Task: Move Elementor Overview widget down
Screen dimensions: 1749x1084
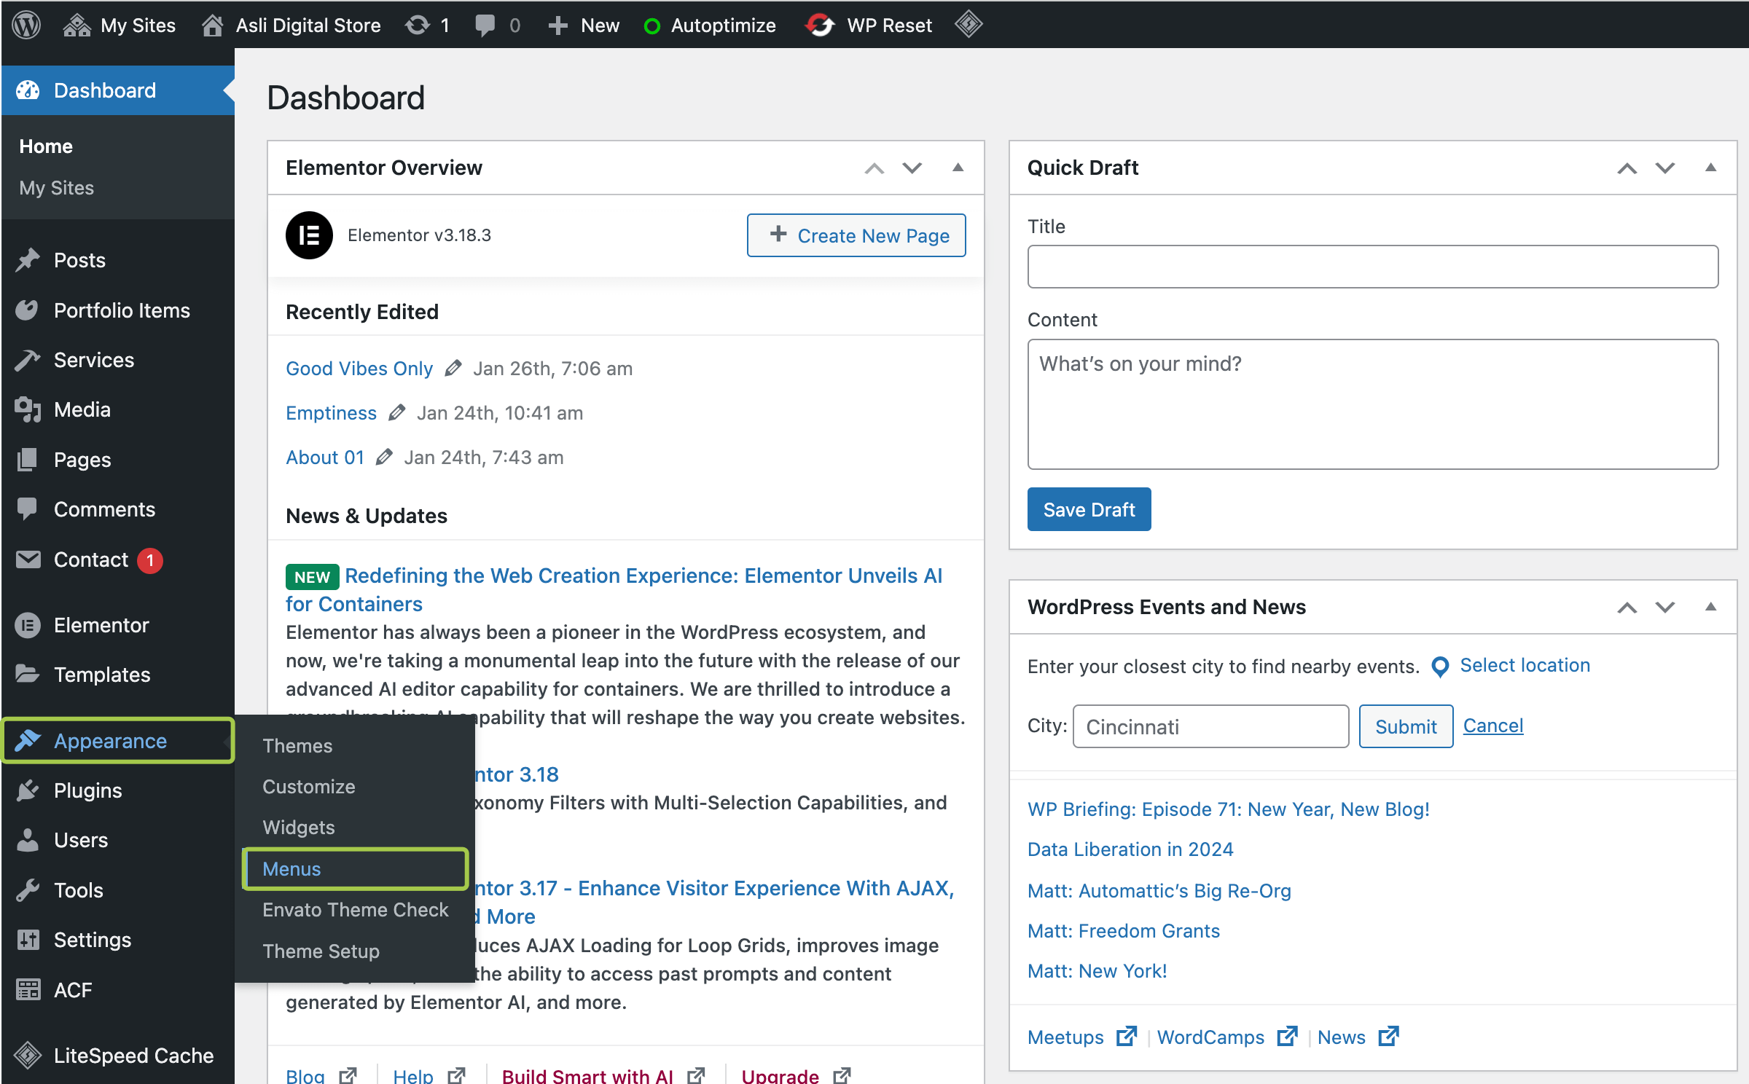Action: click(912, 168)
